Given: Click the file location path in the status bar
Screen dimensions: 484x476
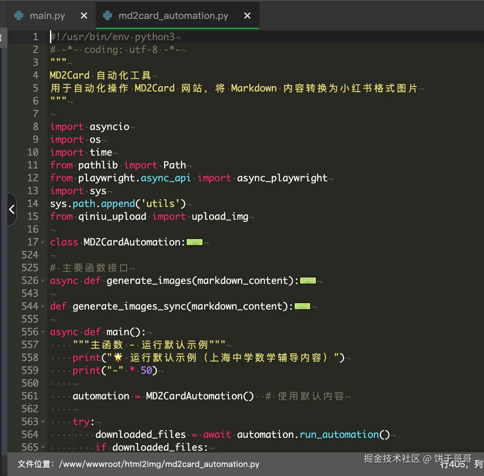Looking at the screenshot, I should coord(159,464).
